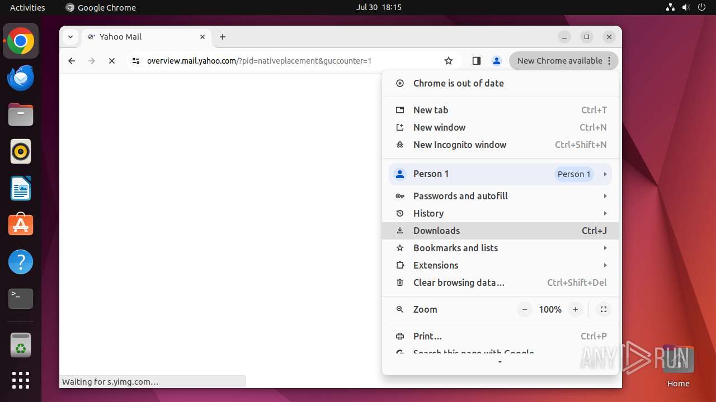The width and height of the screenshot is (716, 402).
Task: Click Chrome is out of date
Action: pos(501,83)
